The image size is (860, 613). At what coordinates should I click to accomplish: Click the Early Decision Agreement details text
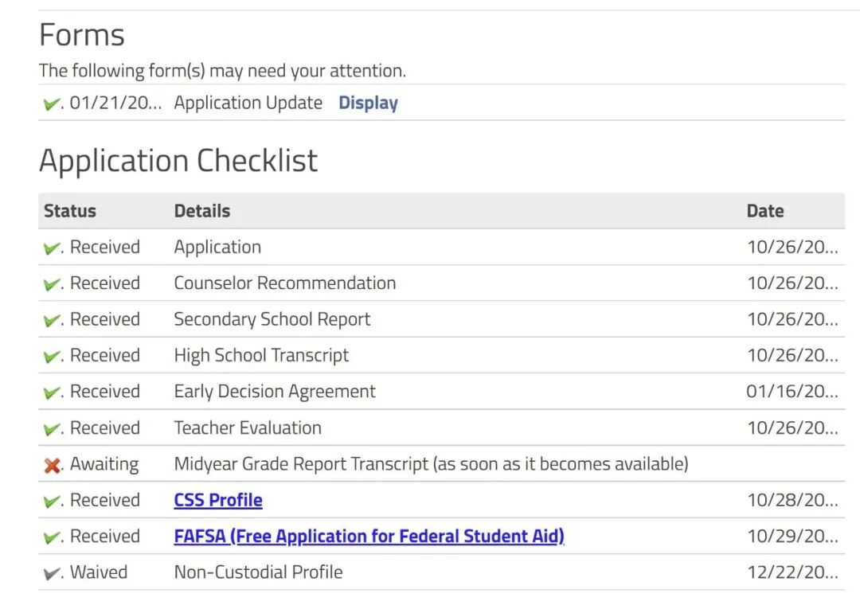click(x=275, y=392)
